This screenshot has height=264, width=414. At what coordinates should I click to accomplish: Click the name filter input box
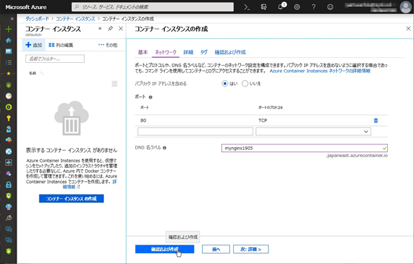point(55,59)
